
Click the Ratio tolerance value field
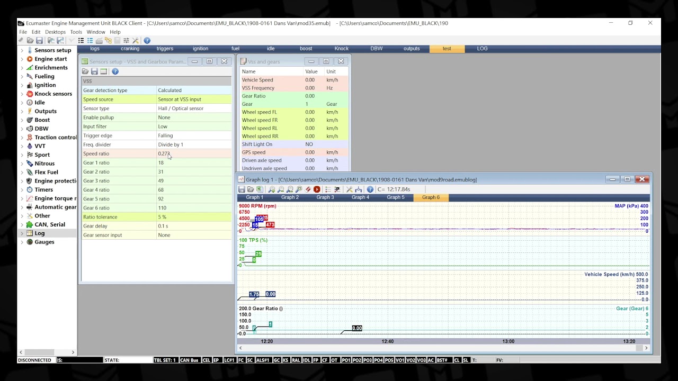(x=194, y=217)
